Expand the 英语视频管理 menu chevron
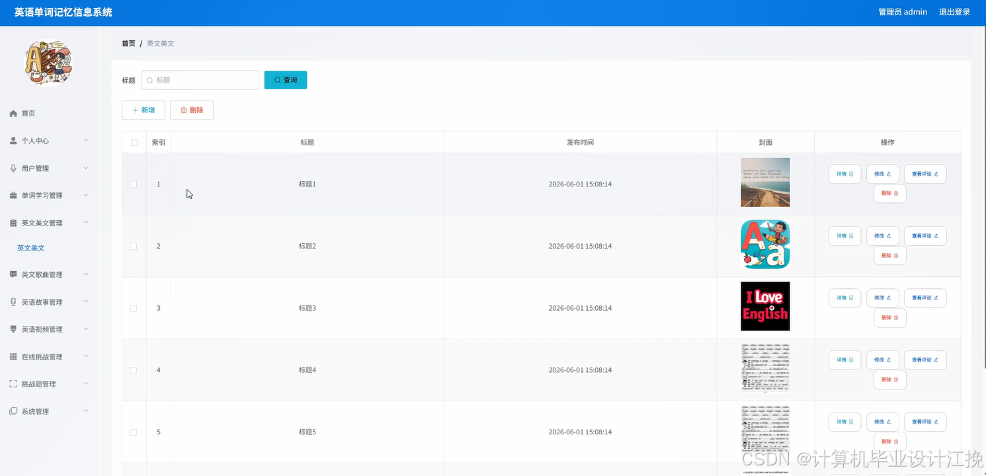The image size is (986, 476). [86, 329]
